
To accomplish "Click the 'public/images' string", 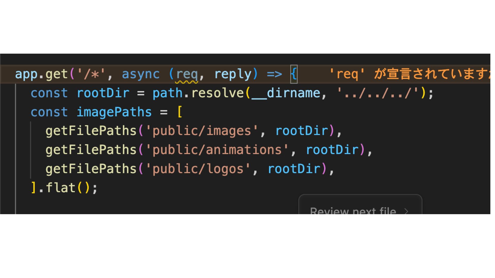I will click(x=202, y=131).
